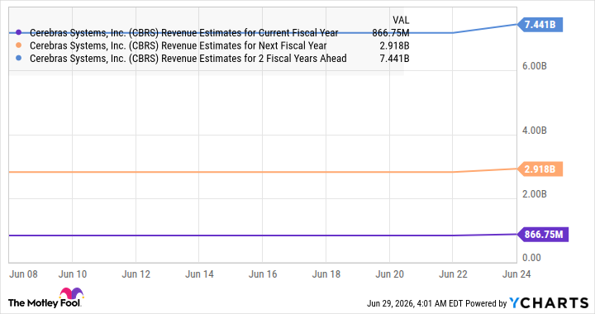The height and width of the screenshot is (314, 595).
Task: Click the Jun 22 x-axis date
Action: point(453,274)
